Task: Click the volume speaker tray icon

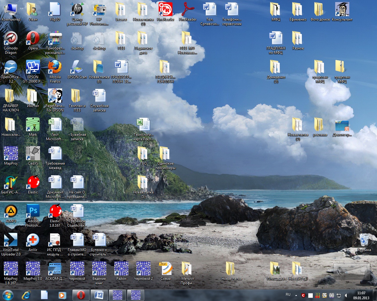Action: click(x=346, y=295)
